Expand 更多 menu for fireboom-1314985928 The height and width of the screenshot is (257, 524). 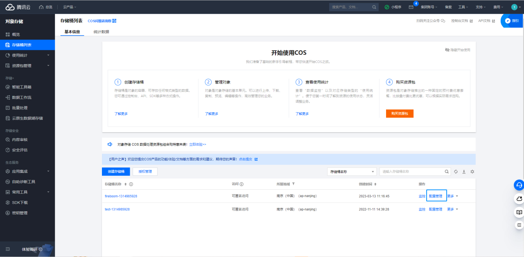(452, 196)
